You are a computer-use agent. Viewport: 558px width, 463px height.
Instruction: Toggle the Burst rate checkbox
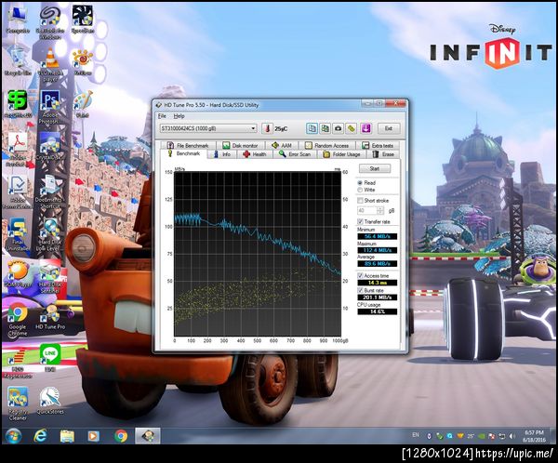click(360, 290)
